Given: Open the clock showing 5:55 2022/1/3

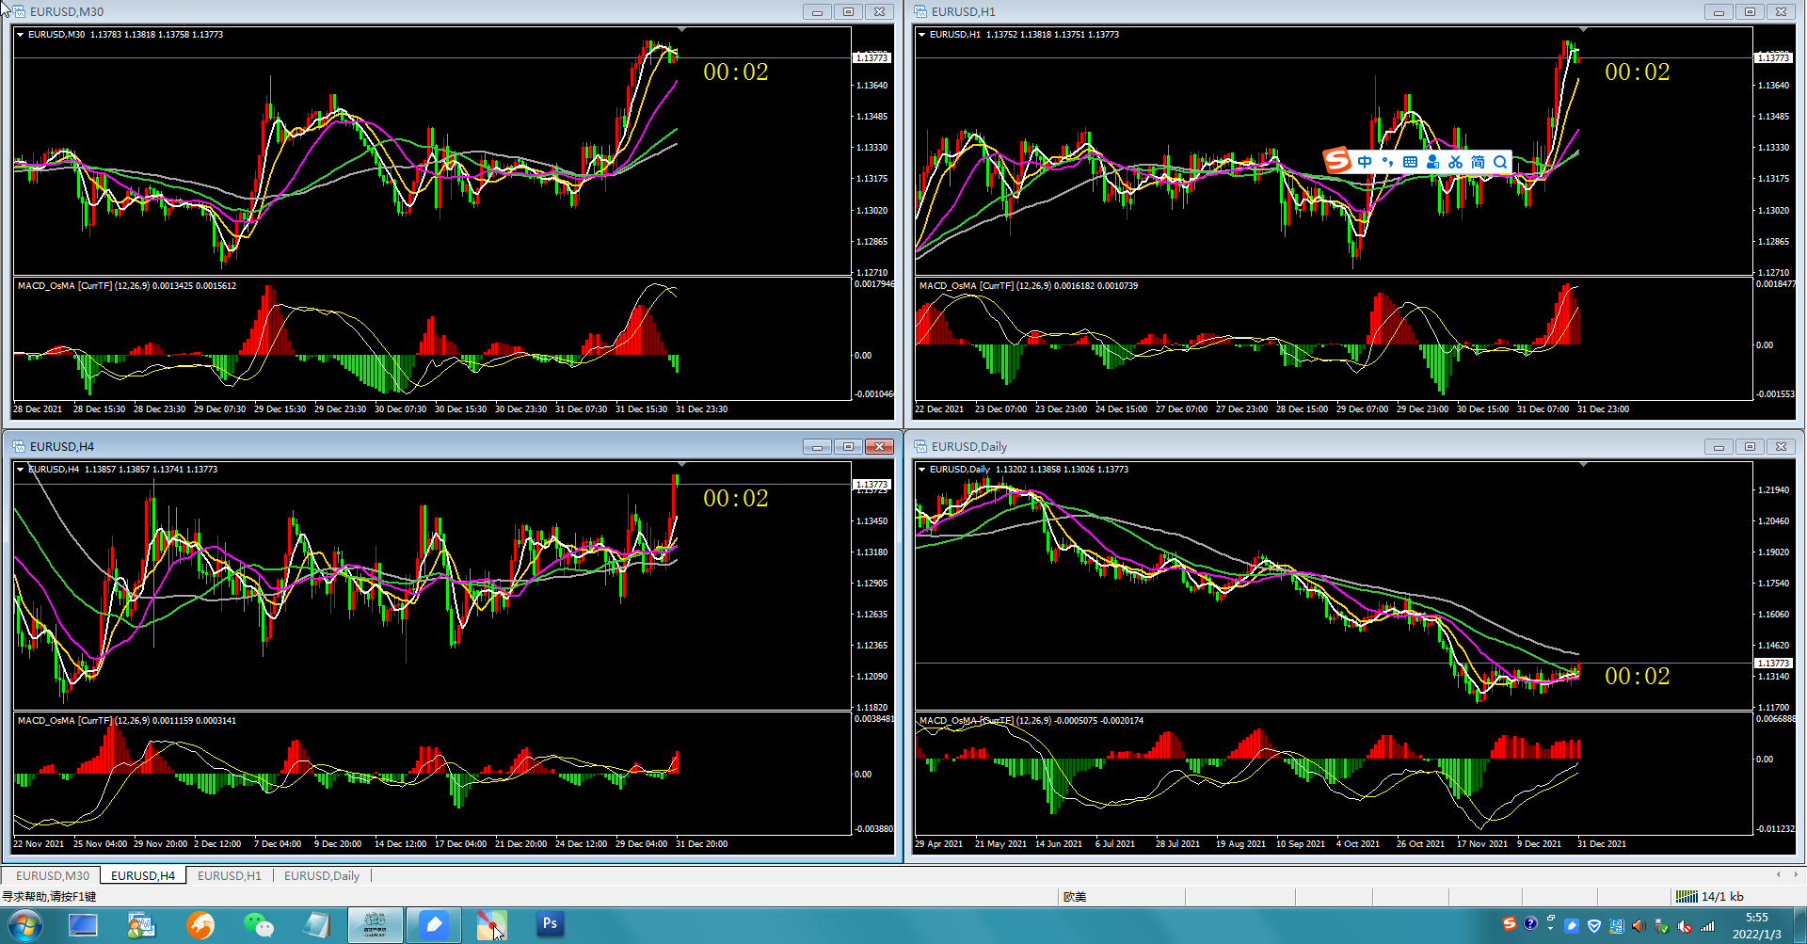Looking at the screenshot, I should tap(1757, 925).
